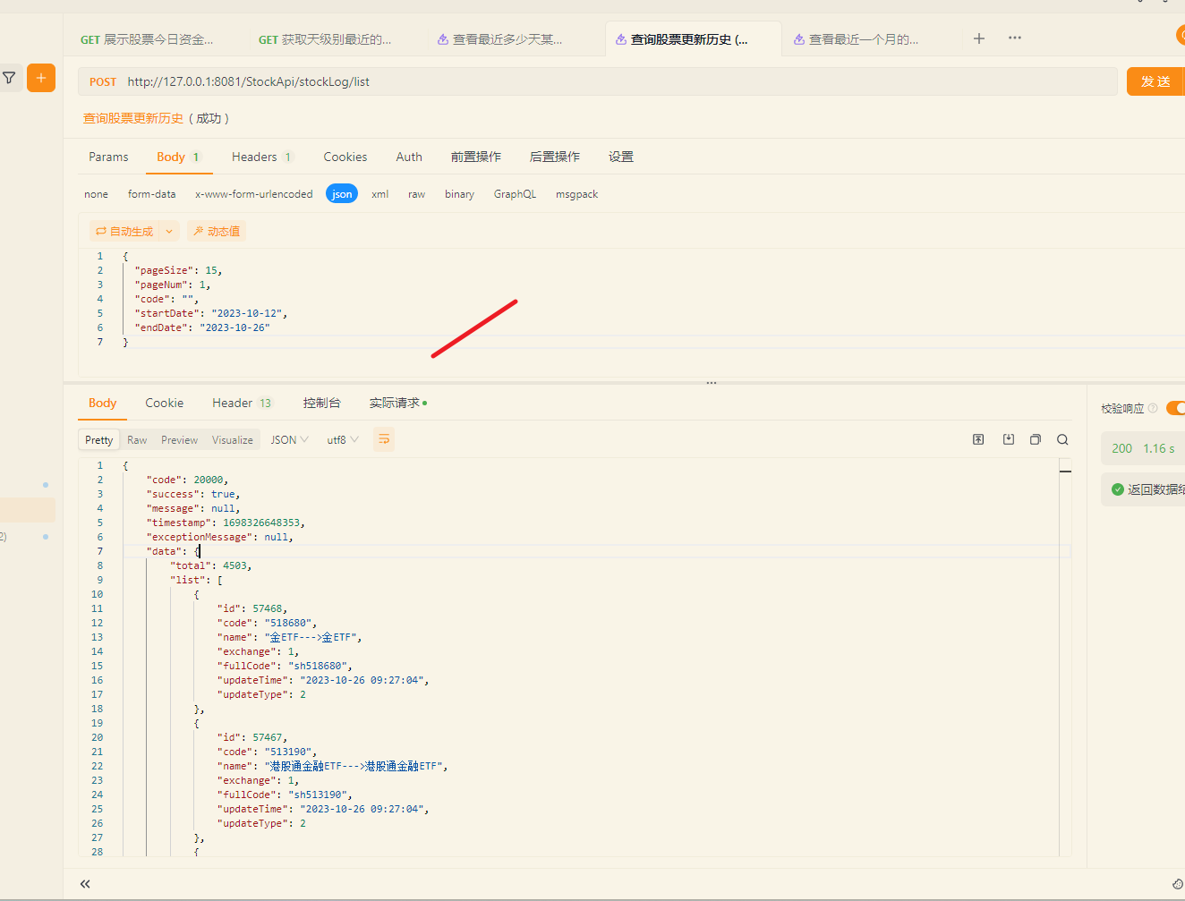Open the sidebar filter funnel icon
This screenshot has width=1185, height=901.
coord(9,78)
